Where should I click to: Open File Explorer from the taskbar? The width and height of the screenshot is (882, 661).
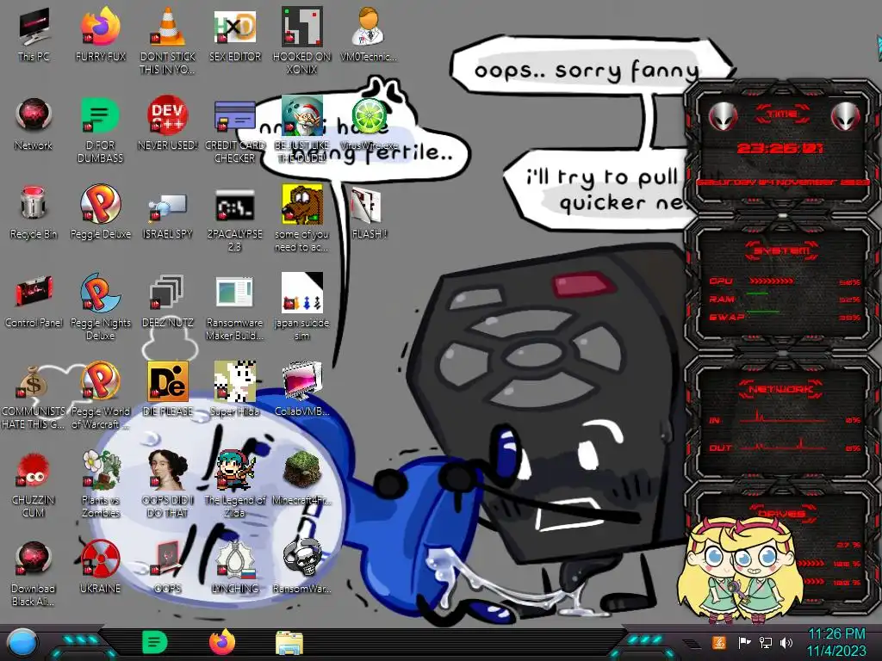coord(289,644)
